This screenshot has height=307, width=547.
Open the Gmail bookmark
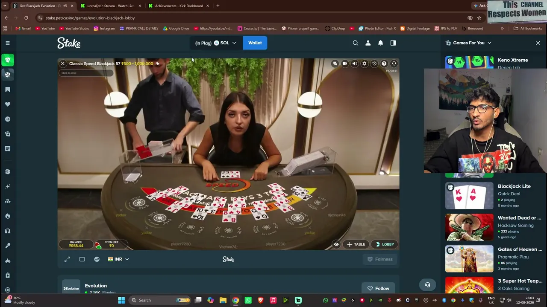[23, 29]
